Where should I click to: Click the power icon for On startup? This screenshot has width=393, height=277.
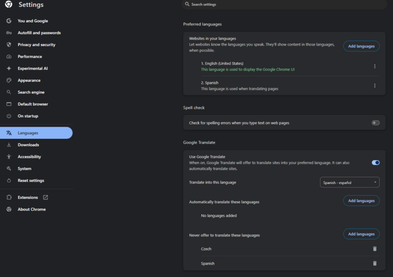(x=9, y=116)
